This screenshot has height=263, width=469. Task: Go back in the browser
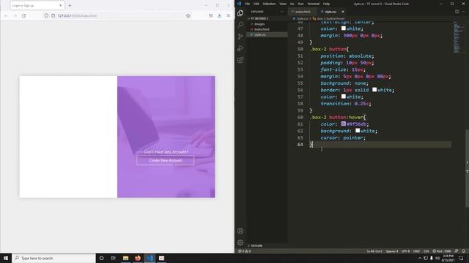[6, 15]
